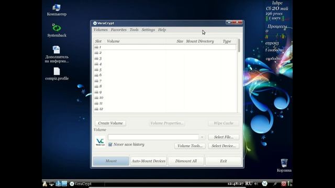Expand the volume path dropdown arrow

pyautogui.click(x=202, y=137)
